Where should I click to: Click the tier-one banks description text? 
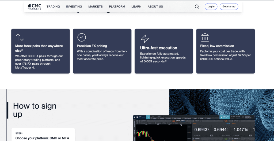point(102,55)
